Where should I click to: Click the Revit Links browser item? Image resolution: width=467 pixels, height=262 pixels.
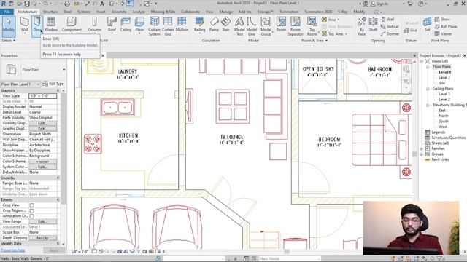[440, 159]
